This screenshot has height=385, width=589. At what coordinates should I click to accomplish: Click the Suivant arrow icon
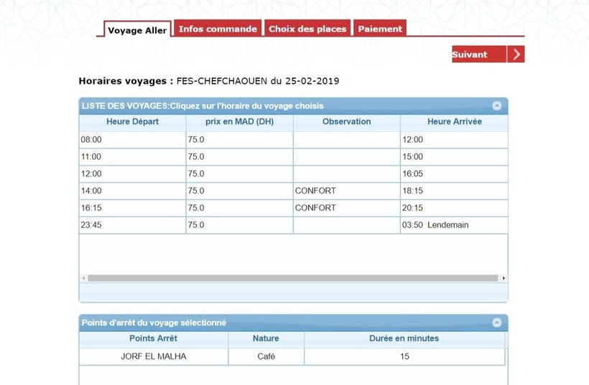pyautogui.click(x=516, y=54)
